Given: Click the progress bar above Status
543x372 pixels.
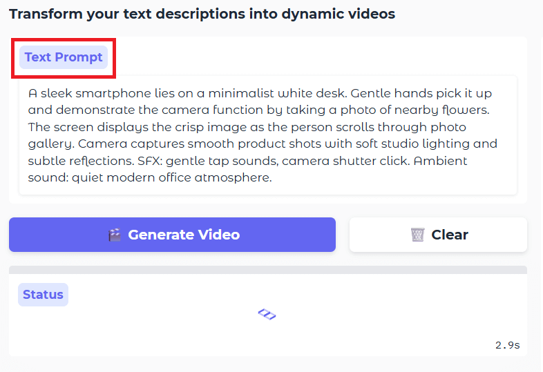Looking at the screenshot, I should (267, 270).
